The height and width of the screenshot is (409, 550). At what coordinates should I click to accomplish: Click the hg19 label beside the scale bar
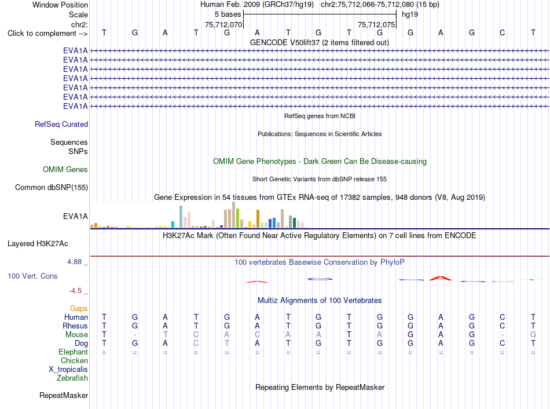pos(410,14)
